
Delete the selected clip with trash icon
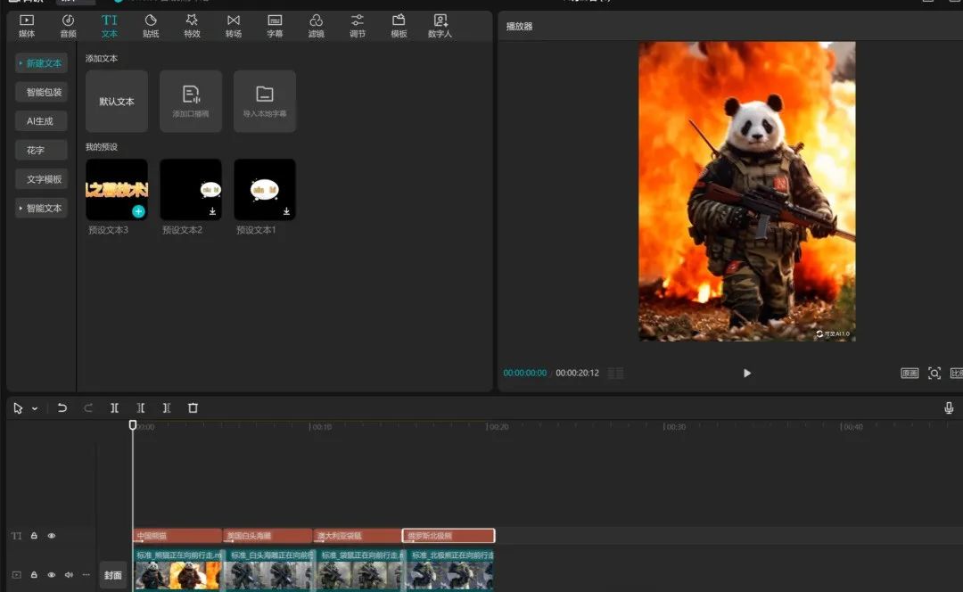(x=193, y=407)
